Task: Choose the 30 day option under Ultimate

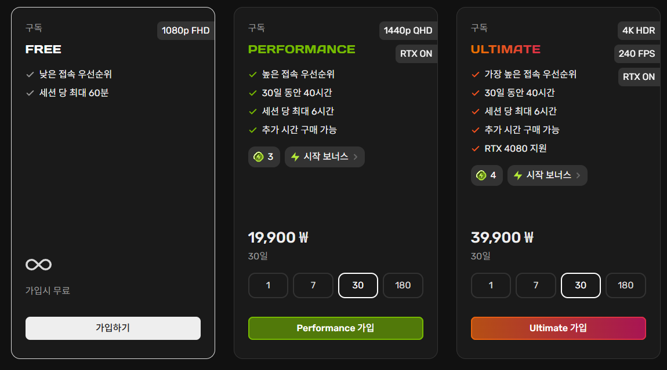Action: click(581, 285)
